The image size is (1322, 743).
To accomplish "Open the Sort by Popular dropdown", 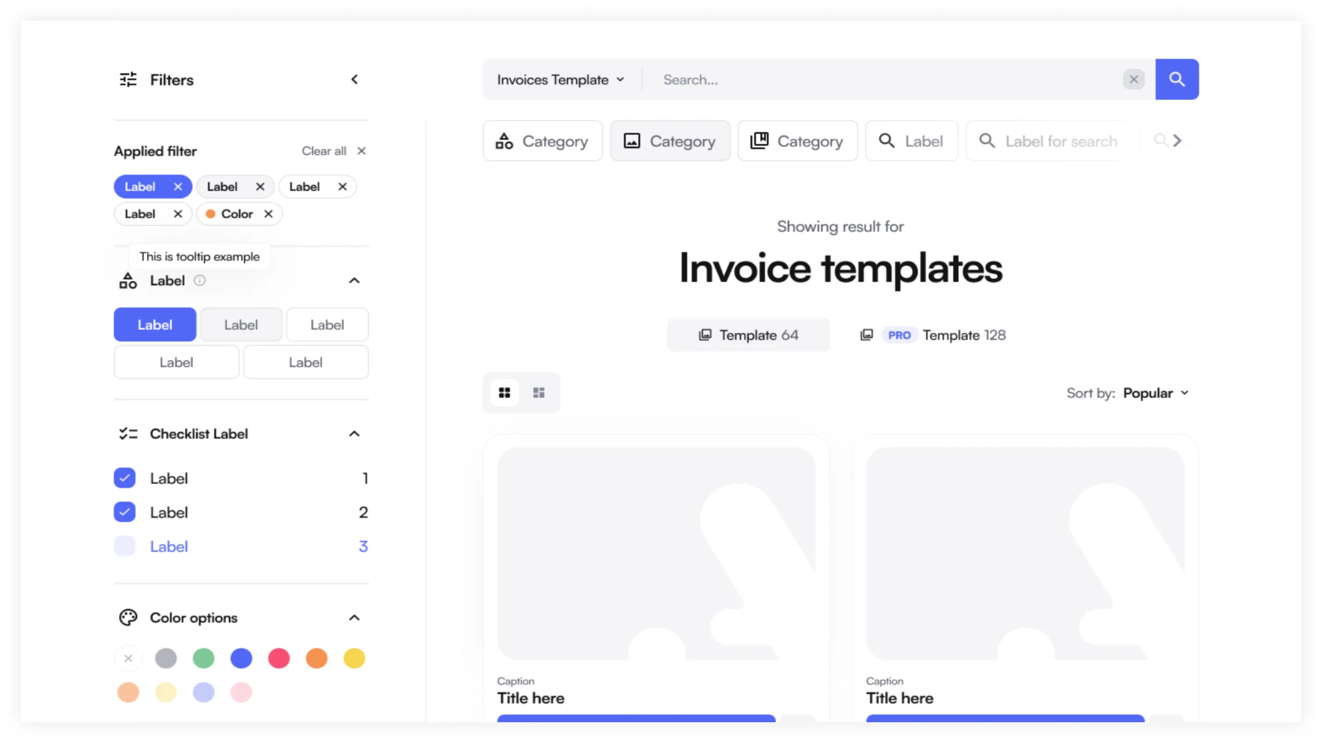I will click(x=1156, y=393).
